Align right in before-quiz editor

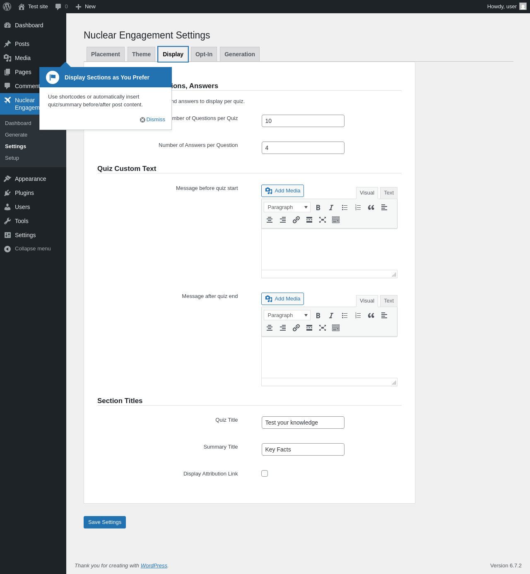[283, 220]
